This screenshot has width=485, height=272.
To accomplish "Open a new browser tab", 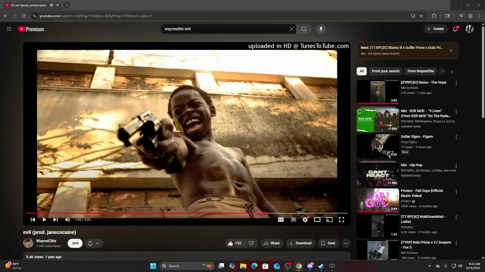I will pos(66,5).
